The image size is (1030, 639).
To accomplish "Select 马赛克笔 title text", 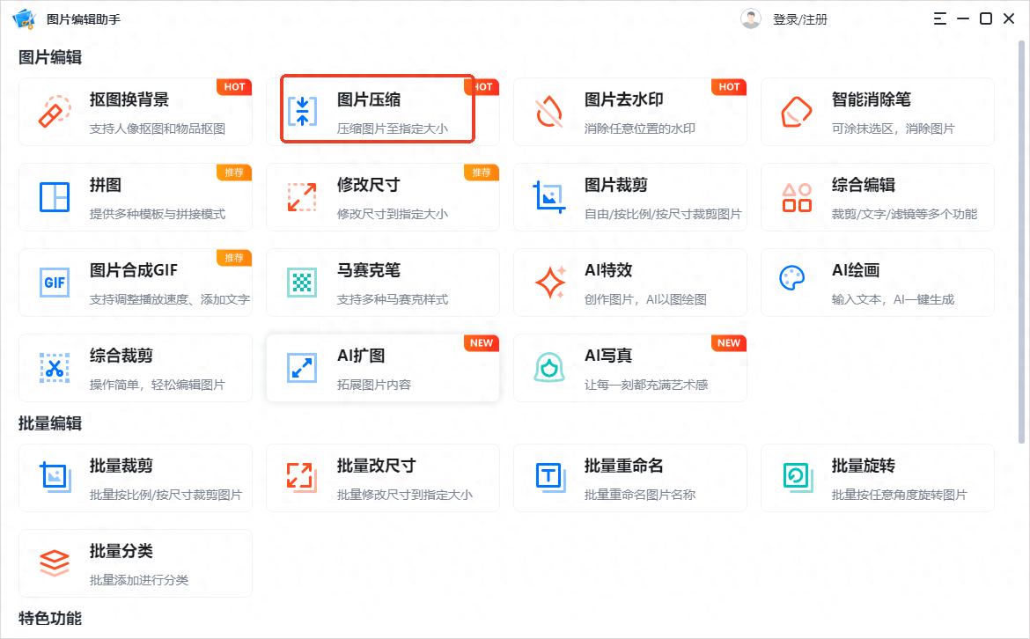I will tap(369, 270).
